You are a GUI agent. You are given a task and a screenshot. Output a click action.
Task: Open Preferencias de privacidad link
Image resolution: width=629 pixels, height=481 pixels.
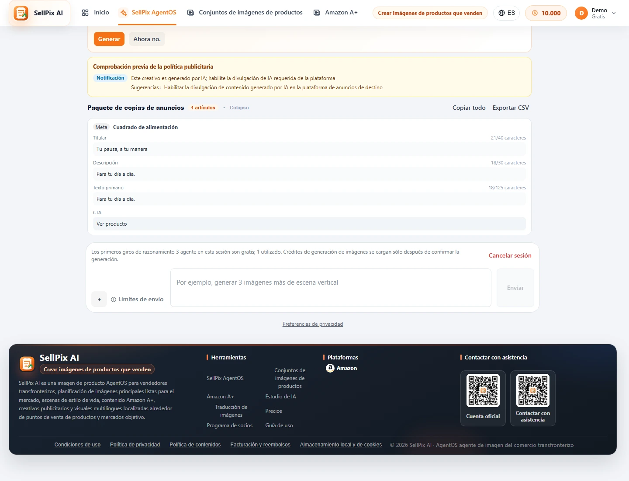click(313, 324)
